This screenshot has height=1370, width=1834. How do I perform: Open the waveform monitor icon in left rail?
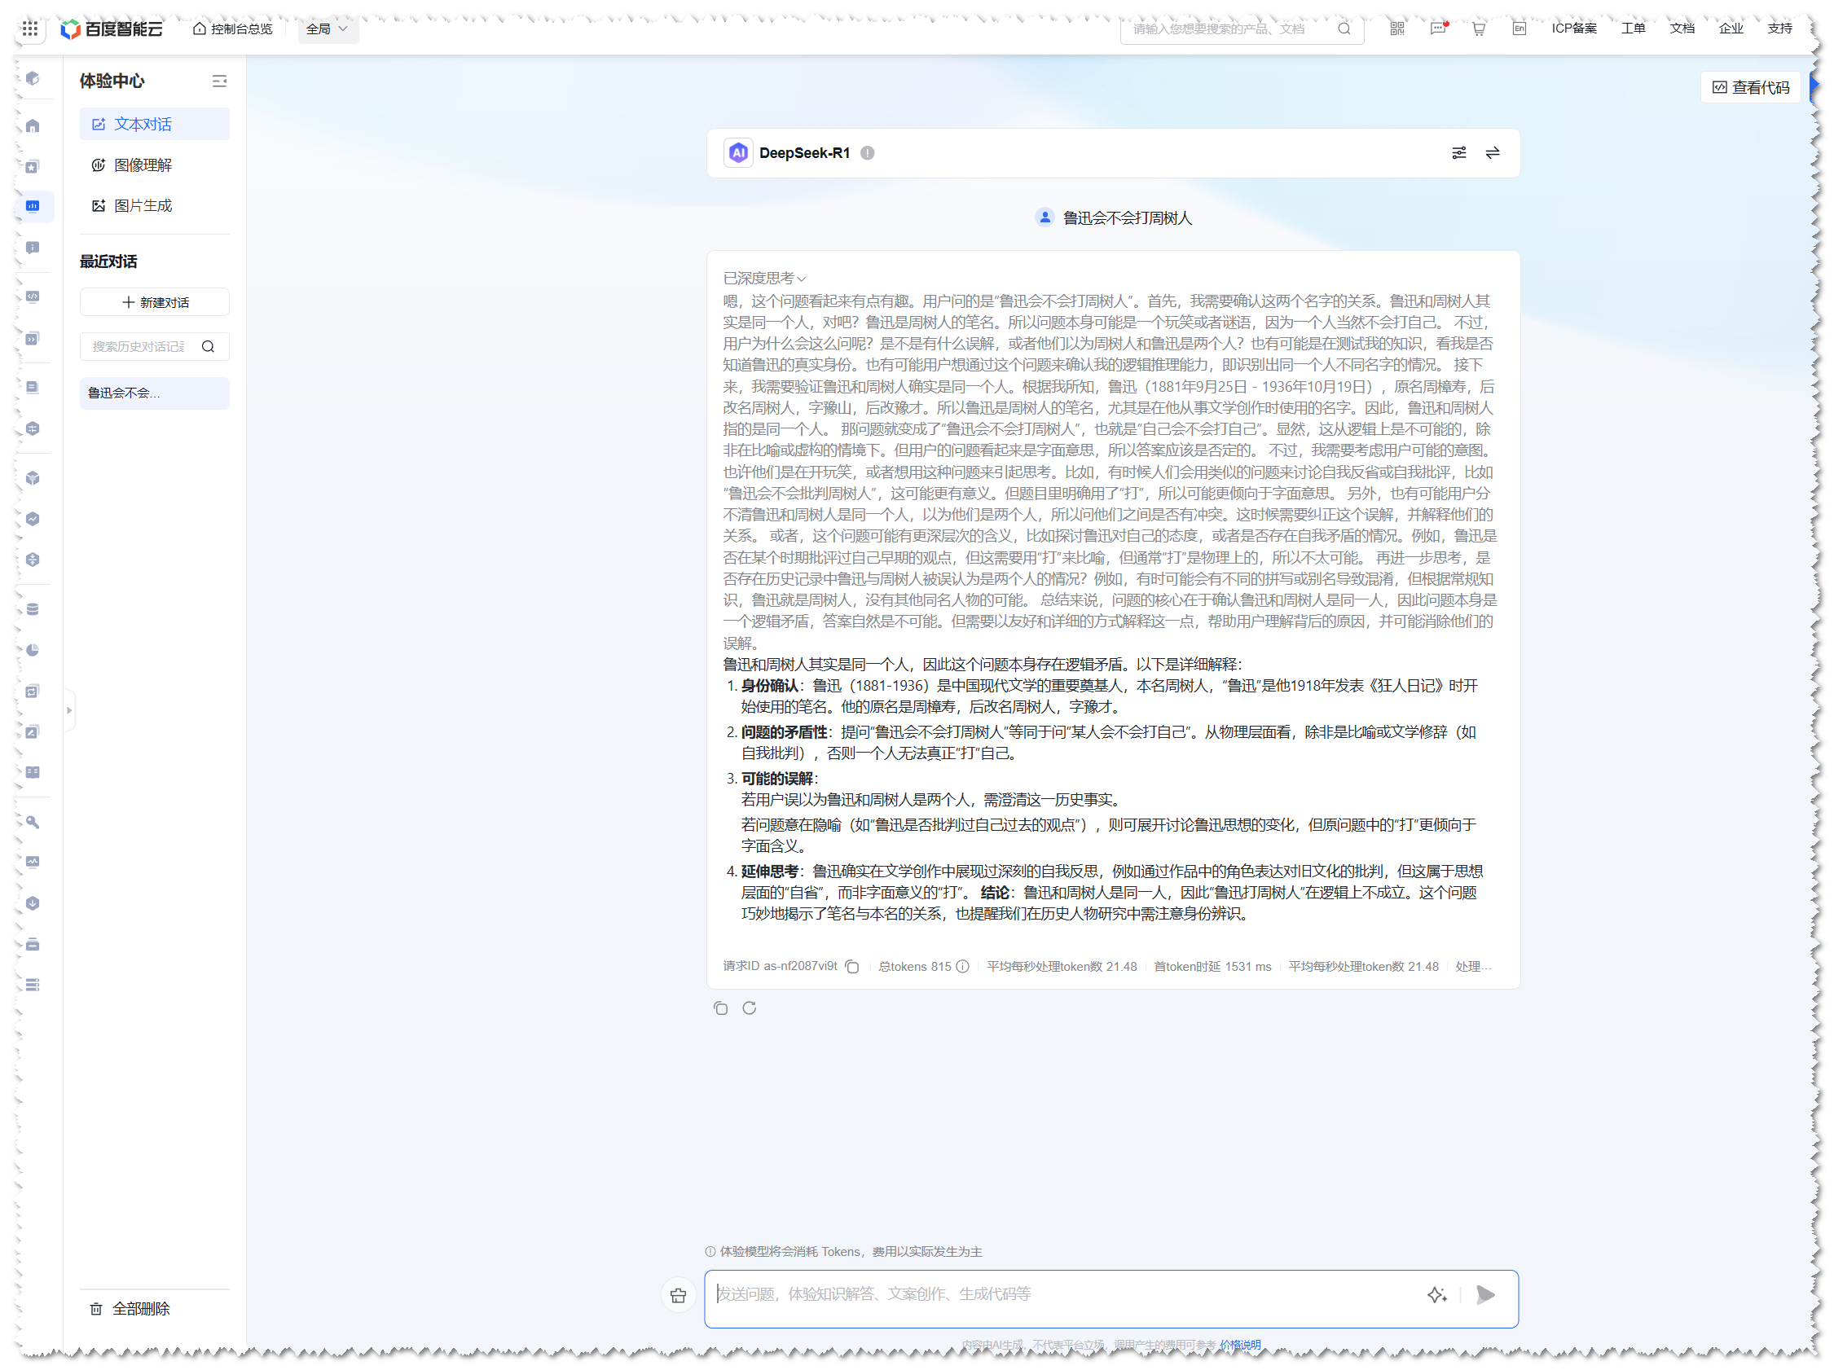[33, 862]
